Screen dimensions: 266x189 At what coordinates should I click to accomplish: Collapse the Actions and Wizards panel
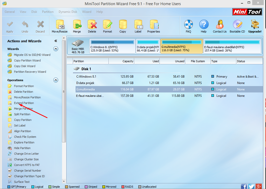tap(56, 41)
